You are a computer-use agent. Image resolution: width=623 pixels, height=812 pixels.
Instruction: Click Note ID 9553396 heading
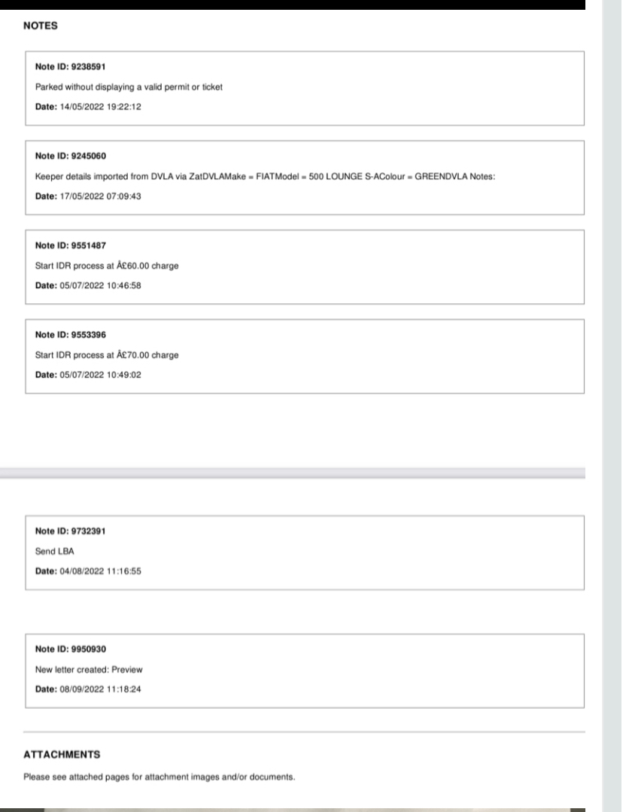click(x=71, y=335)
